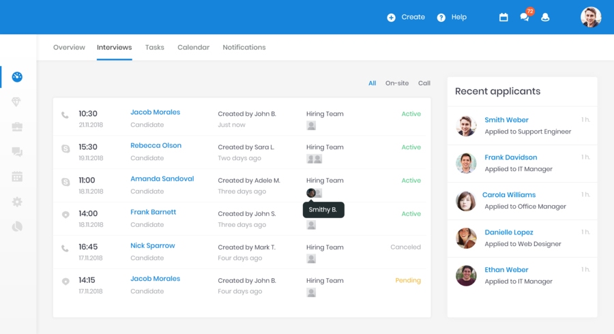Open the chat bubbles icon in the sidebar
The image size is (614, 334).
pyautogui.click(x=18, y=152)
